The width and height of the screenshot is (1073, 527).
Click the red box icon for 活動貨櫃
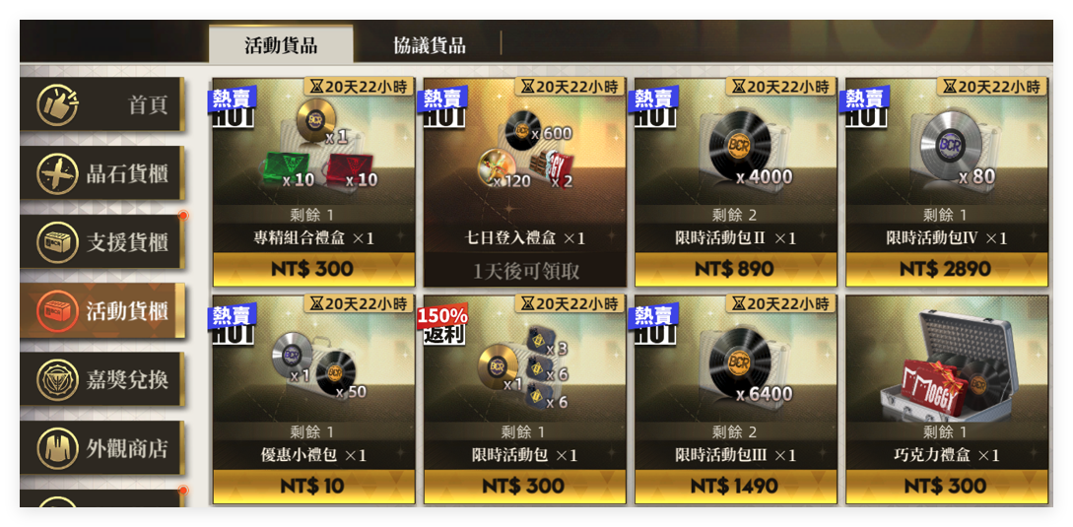pyautogui.click(x=57, y=311)
